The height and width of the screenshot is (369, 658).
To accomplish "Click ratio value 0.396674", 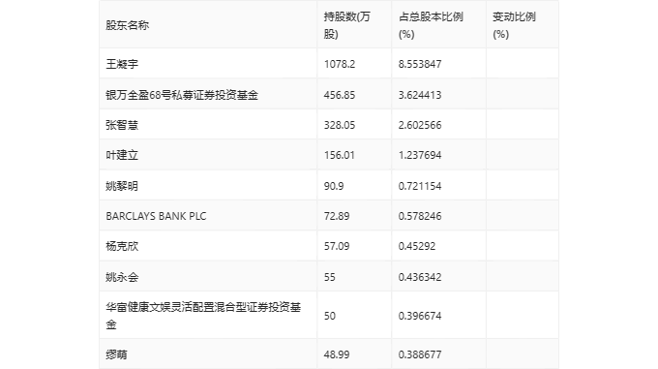I will [420, 316].
